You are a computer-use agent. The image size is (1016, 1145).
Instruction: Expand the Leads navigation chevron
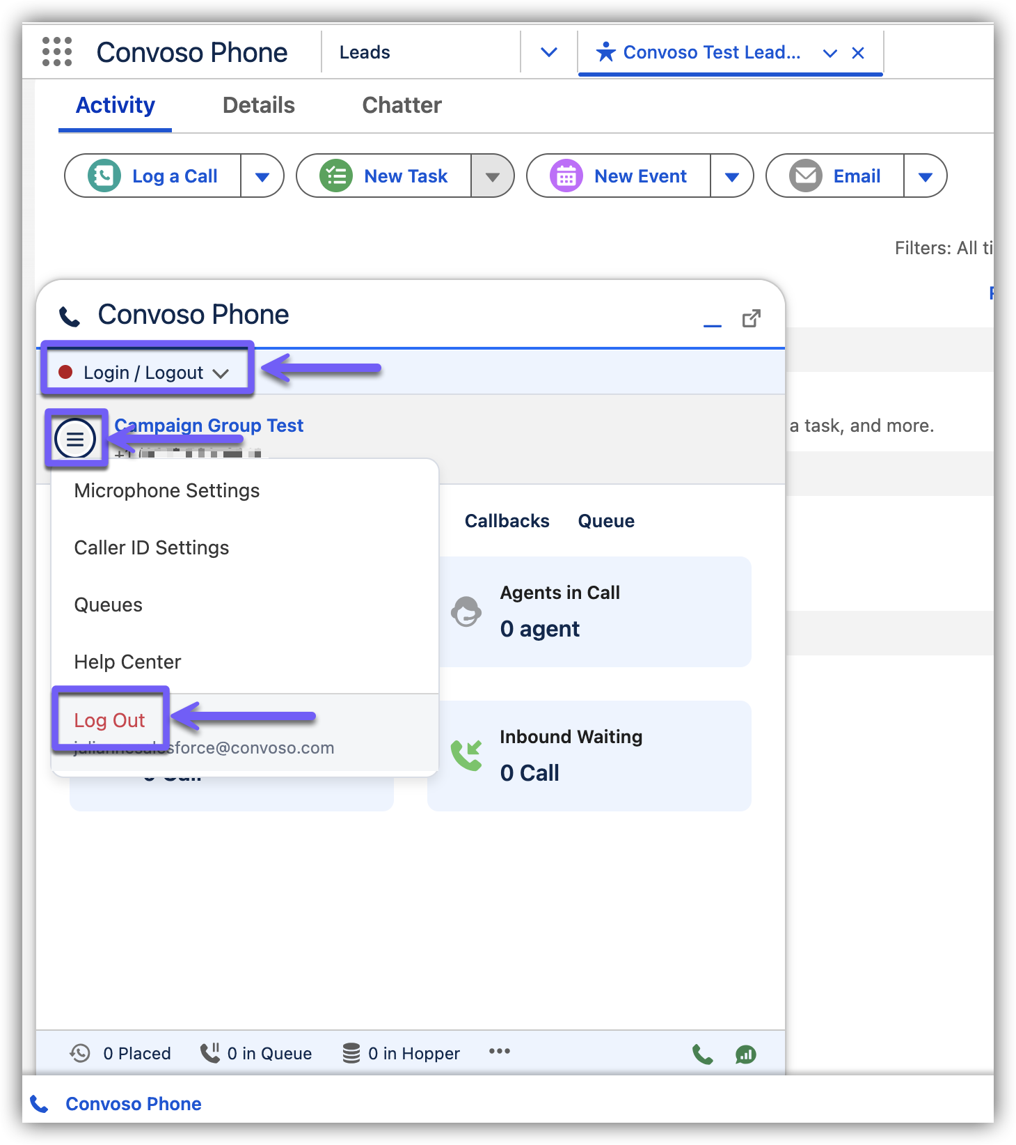pyautogui.click(x=548, y=52)
